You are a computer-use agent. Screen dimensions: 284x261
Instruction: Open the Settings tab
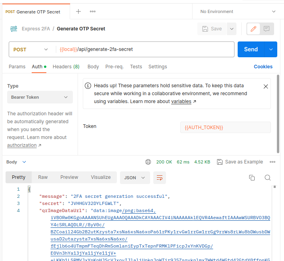click(x=158, y=67)
